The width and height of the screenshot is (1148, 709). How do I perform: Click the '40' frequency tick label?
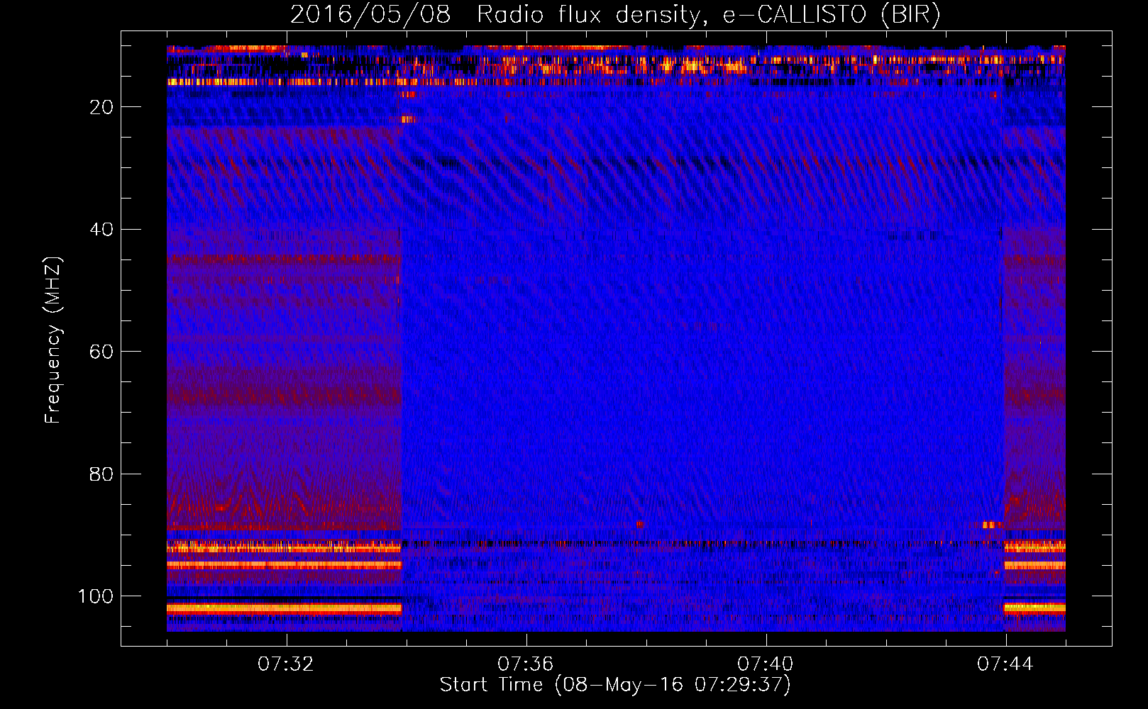coord(101,230)
